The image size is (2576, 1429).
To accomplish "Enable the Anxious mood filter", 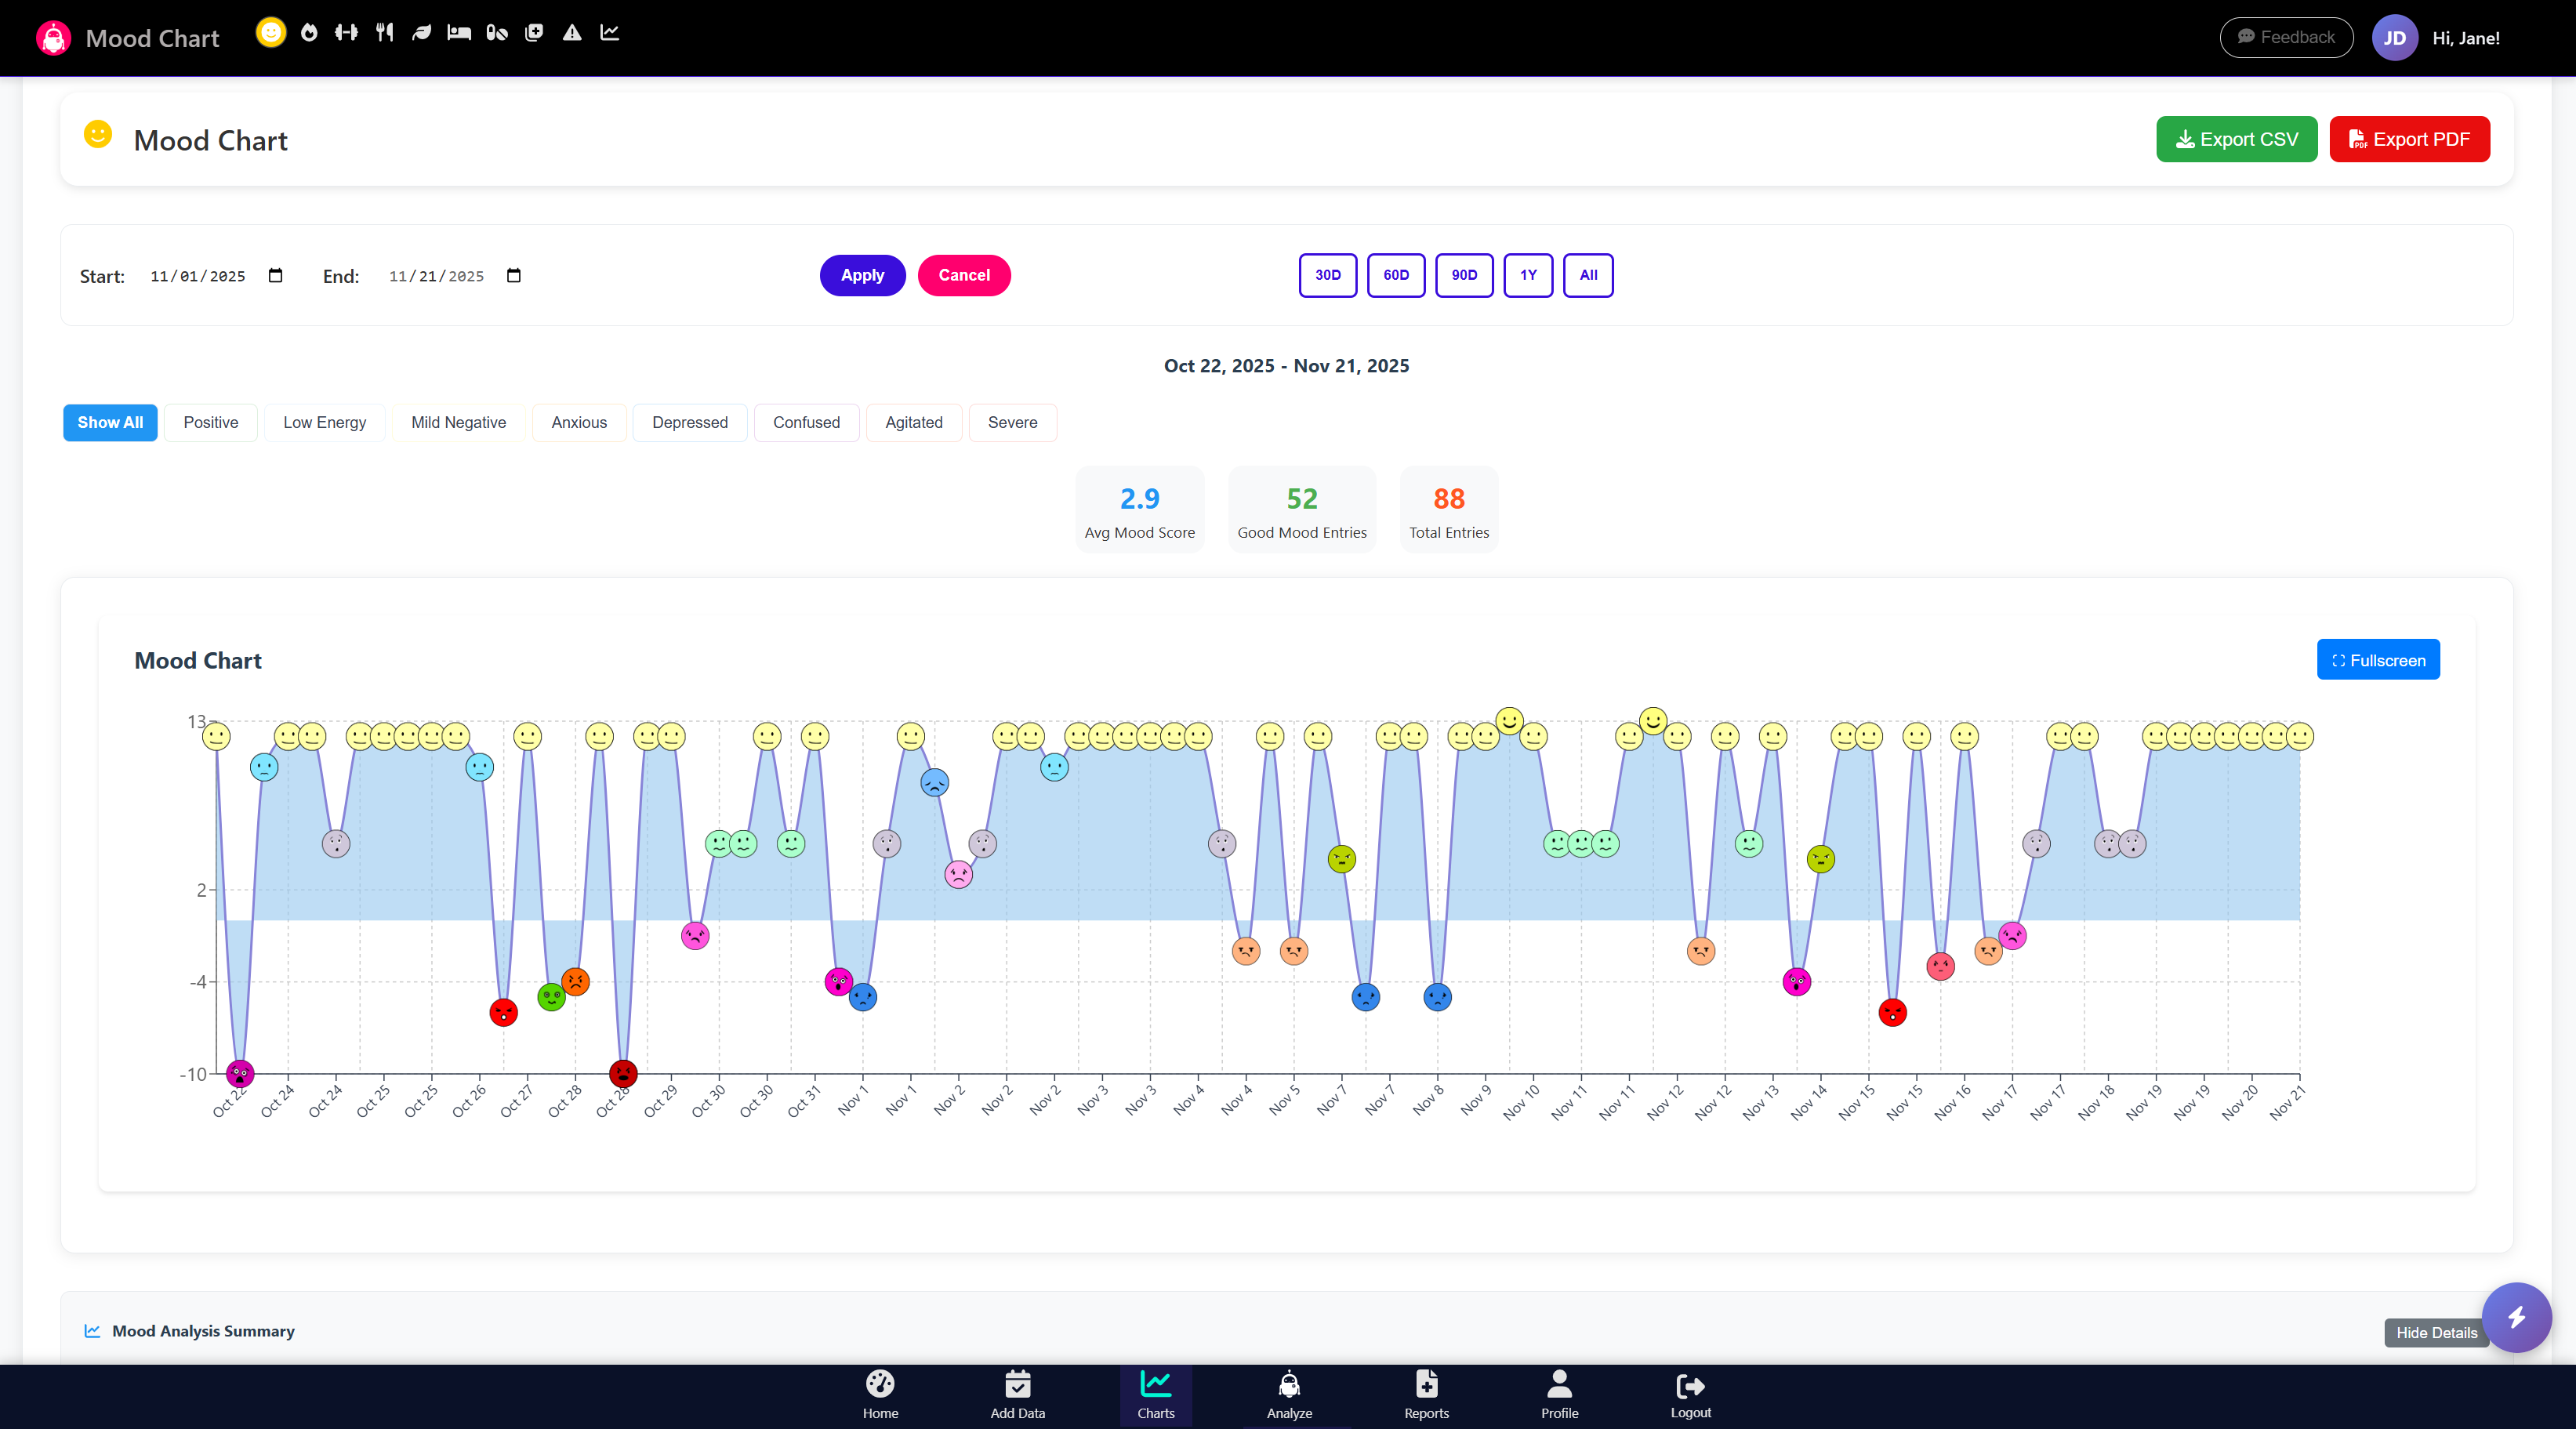I will (578, 422).
